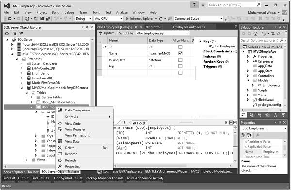291x190 pixels.
Task: Click the Sync with Active Document icon in Solution Explorer
Action: [273, 34]
